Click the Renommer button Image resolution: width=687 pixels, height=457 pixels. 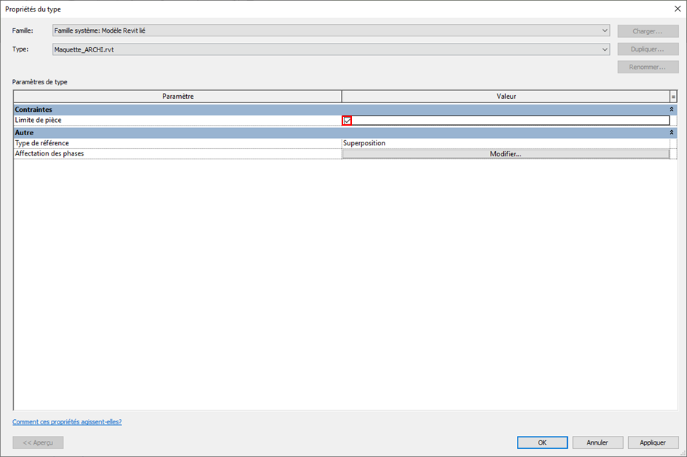(648, 67)
